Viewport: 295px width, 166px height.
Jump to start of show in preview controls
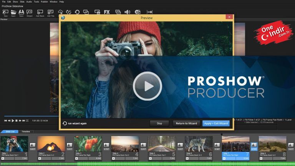point(5,121)
